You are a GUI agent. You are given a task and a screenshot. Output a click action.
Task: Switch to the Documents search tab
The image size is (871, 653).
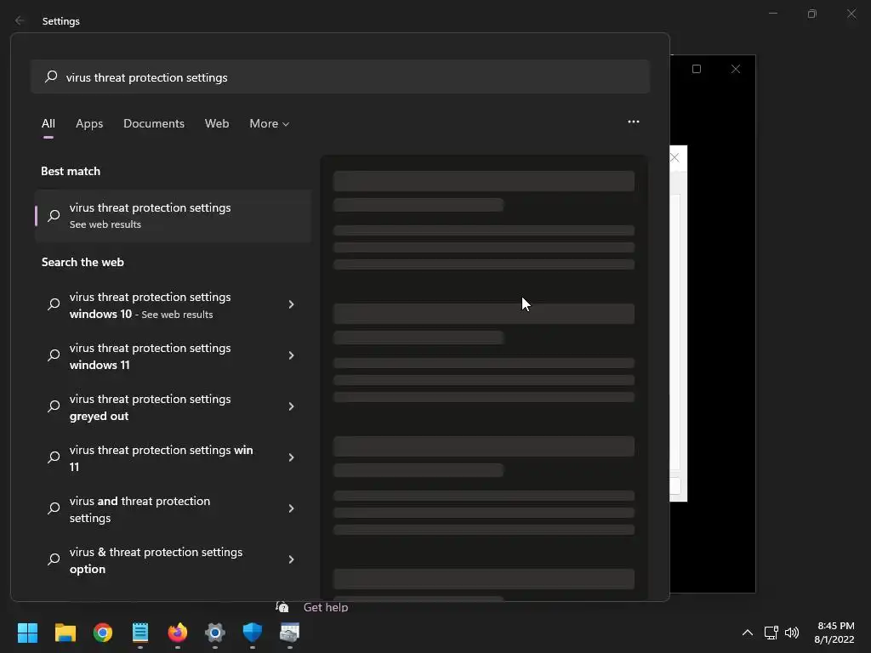click(x=154, y=123)
